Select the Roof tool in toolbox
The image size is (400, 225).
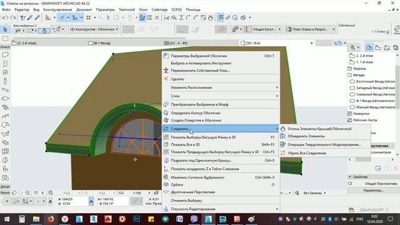point(5,125)
